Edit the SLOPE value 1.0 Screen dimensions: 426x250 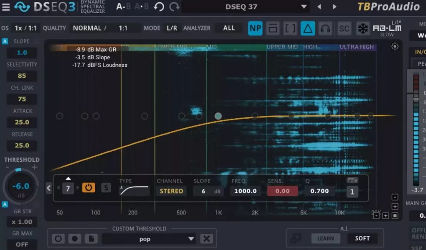[x=22, y=52]
